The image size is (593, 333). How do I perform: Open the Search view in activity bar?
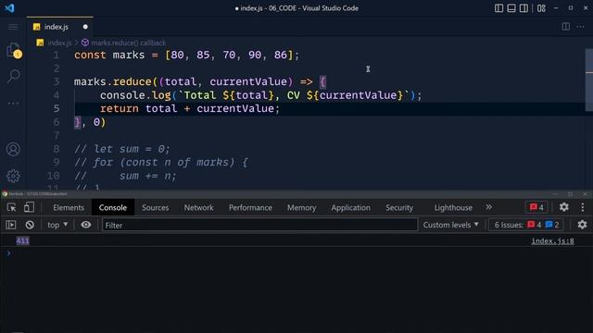[14, 76]
